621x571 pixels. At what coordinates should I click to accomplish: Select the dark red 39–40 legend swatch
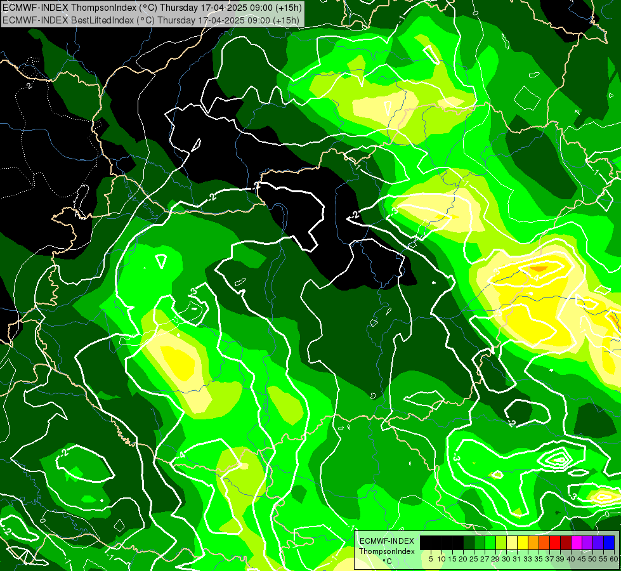(x=566, y=542)
